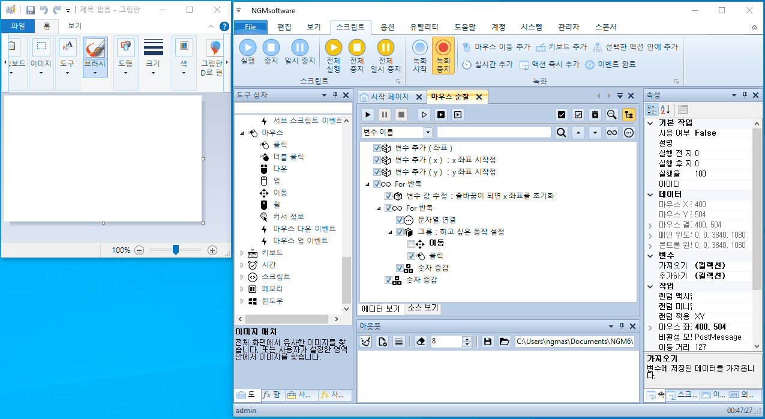Switch to 소스 보기 tab
Image resolution: width=765 pixels, height=419 pixels.
click(x=422, y=308)
